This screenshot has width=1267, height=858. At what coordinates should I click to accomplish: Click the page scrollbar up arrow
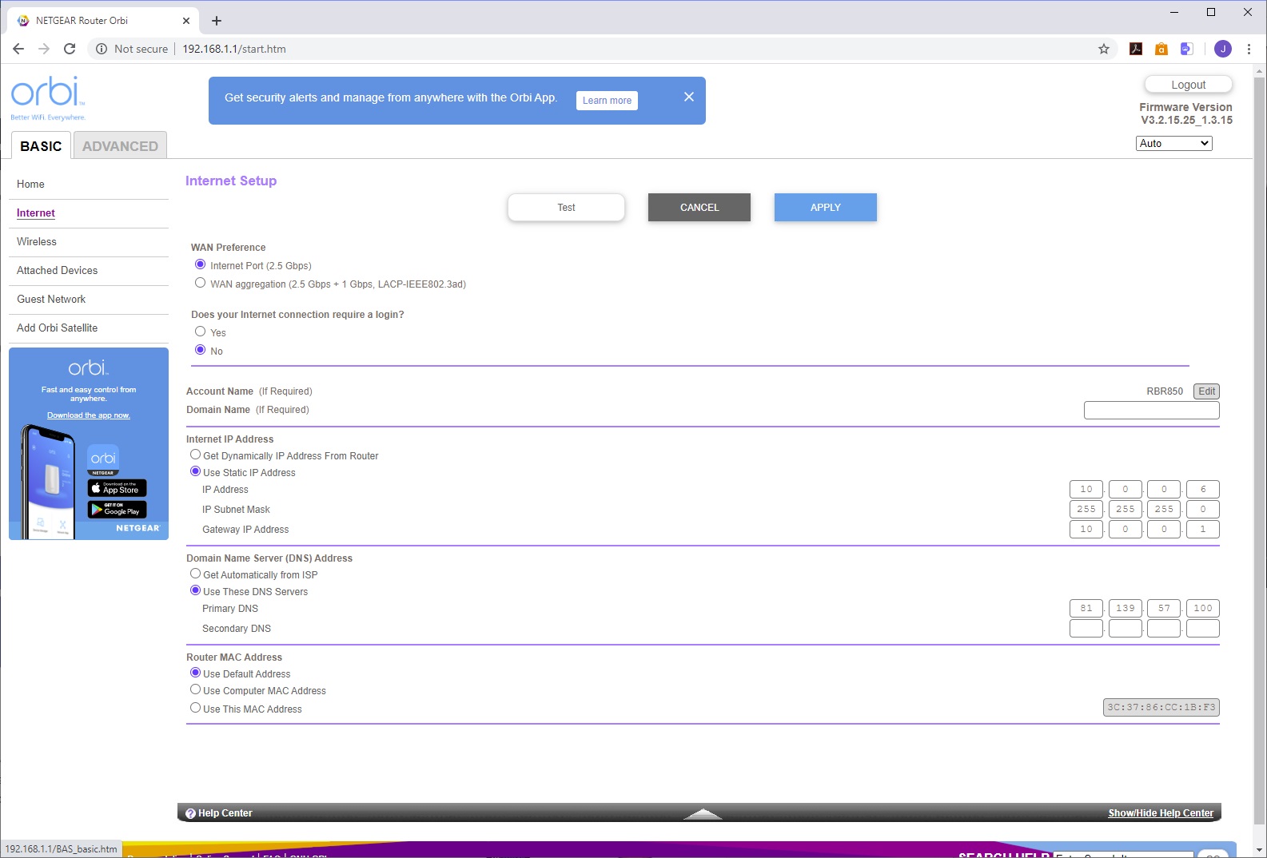point(1260,71)
